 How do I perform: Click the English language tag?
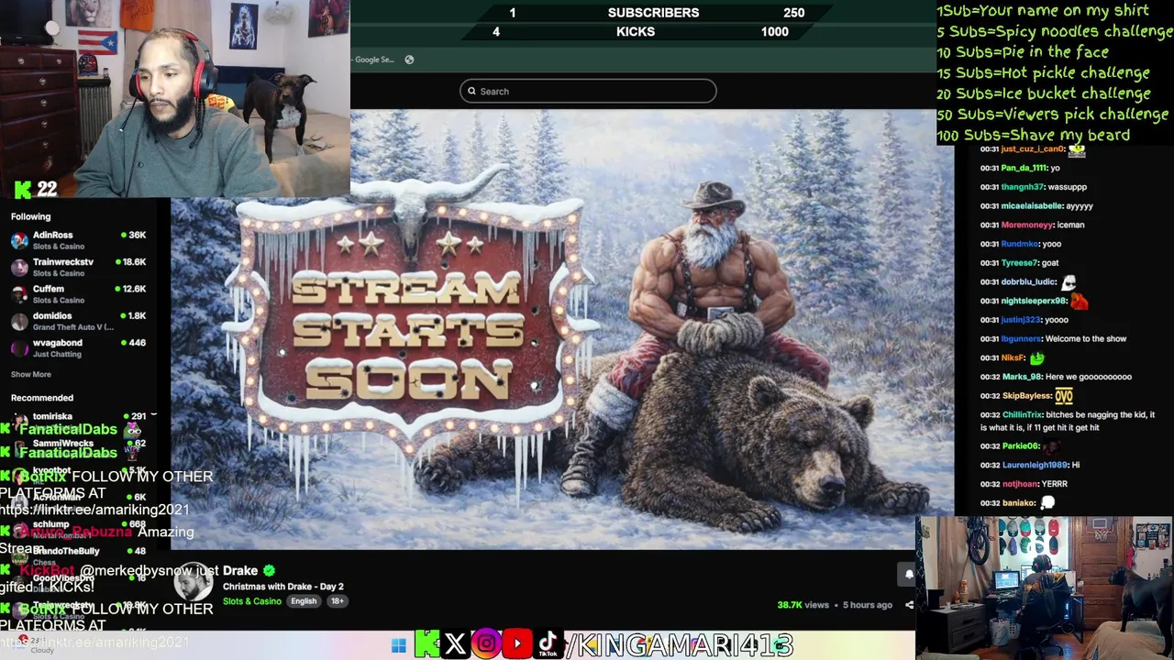click(304, 601)
